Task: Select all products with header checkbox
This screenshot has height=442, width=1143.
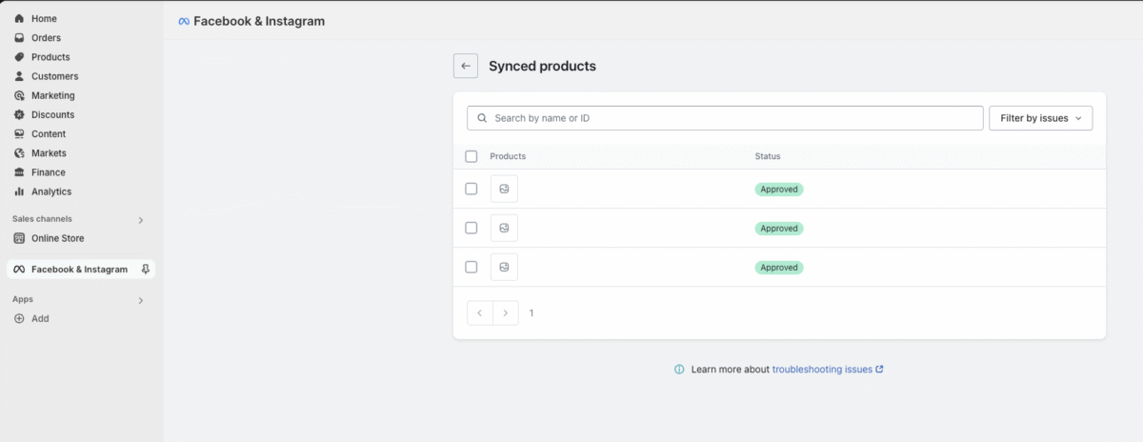Action: (x=471, y=156)
